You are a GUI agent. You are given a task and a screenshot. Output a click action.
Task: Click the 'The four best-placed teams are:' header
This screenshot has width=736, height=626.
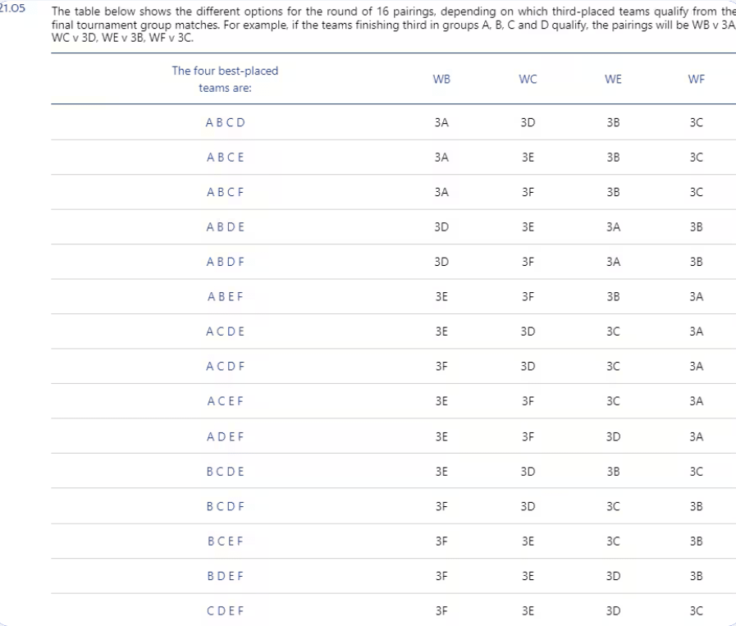pos(225,80)
